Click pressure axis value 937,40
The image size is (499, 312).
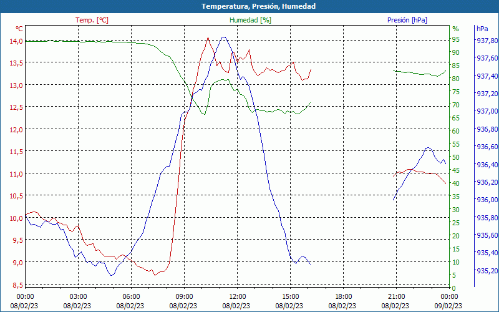coord(487,76)
